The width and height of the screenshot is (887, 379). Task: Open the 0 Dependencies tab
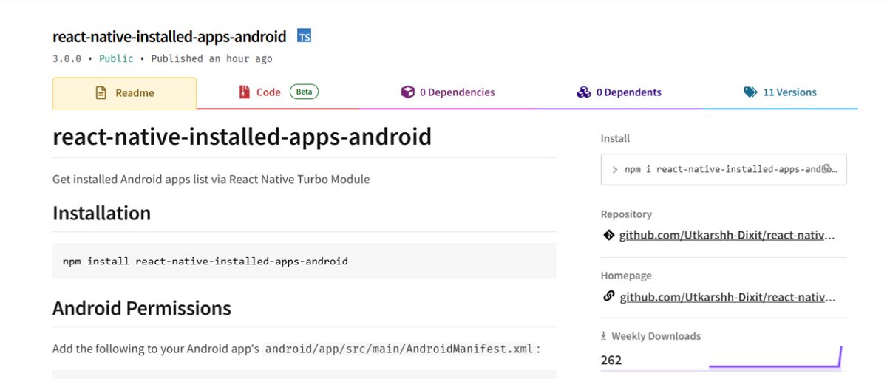447,92
